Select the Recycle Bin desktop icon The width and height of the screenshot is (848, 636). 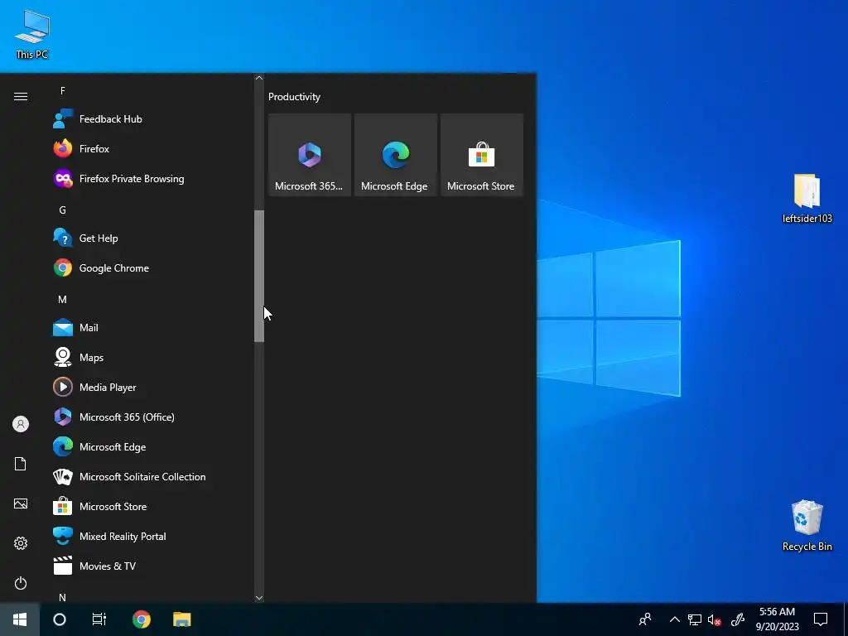807,526
